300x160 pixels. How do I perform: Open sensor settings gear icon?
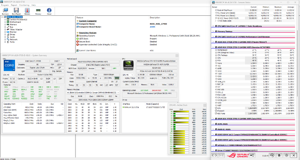pos(286,155)
